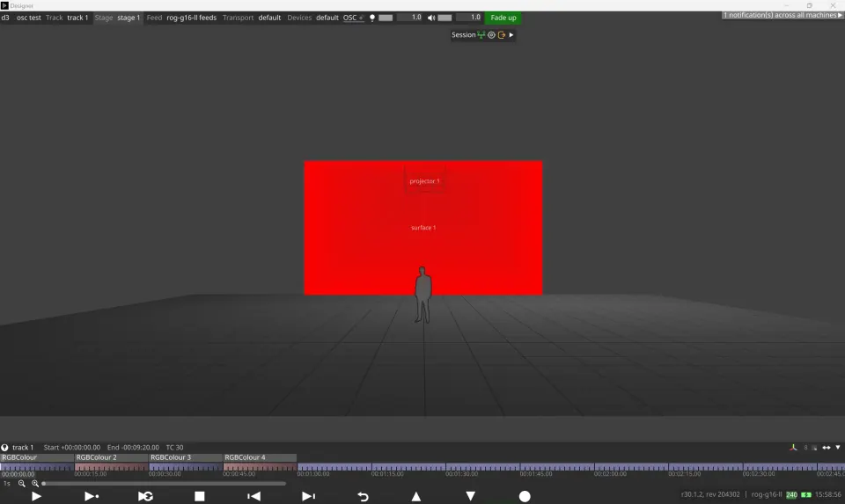Click the small grey square icon beside 8
This screenshot has width=845, height=504.
point(814,448)
